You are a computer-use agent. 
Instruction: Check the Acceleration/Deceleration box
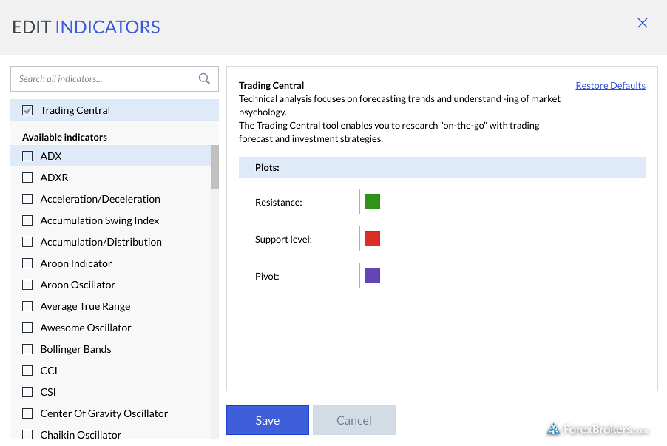point(27,199)
